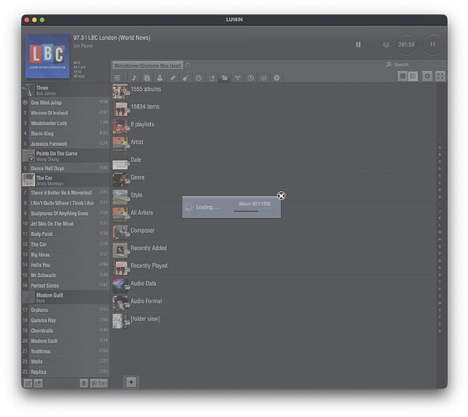Open Audio Format entry
The height and width of the screenshot is (417, 468).
tap(274, 303)
